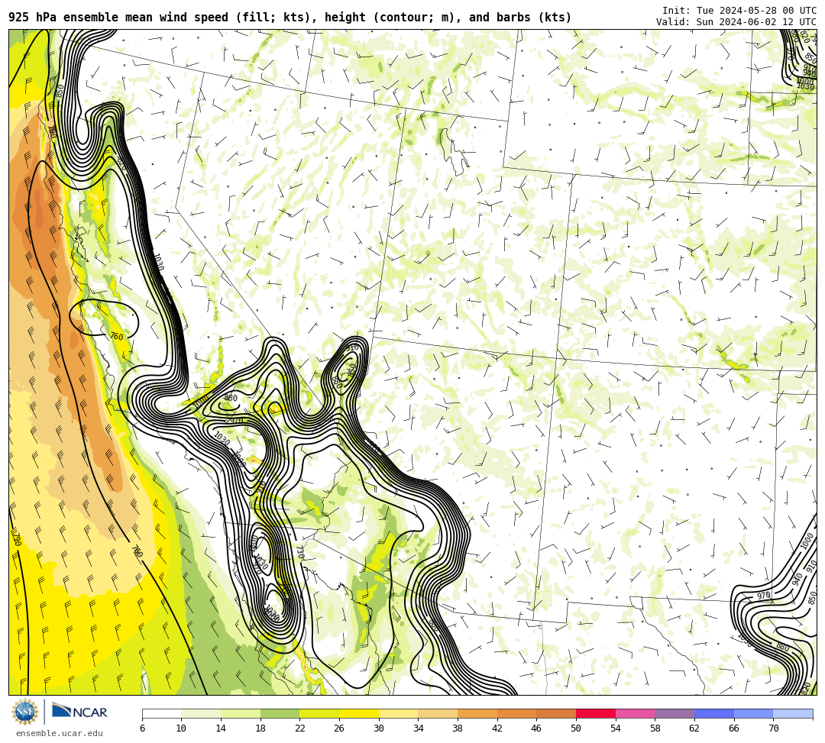Click the colorbar tick label '30'
The width and height of the screenshot is (825, 743).
(x=378, y=728)
